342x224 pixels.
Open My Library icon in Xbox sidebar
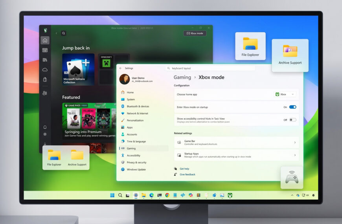pos(45,60)
